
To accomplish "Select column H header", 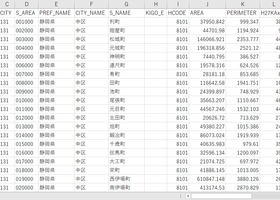I will (x=155, y=4).
